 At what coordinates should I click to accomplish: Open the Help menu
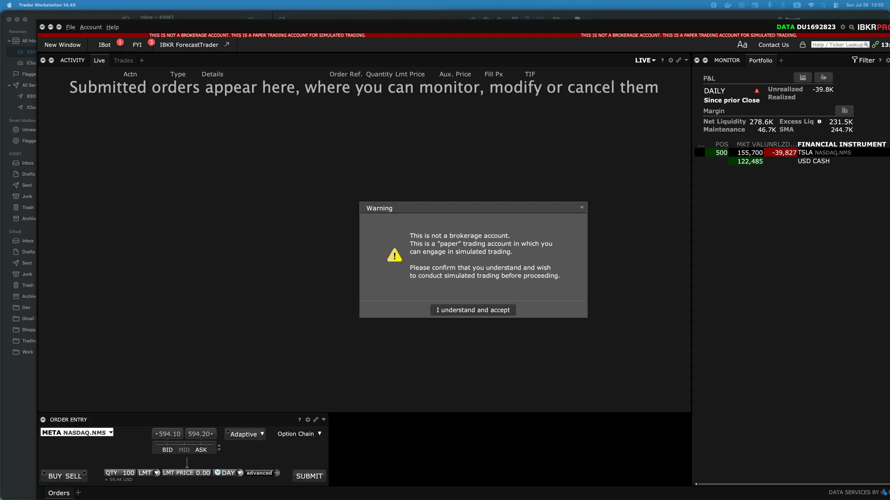(x=112, y=27)
